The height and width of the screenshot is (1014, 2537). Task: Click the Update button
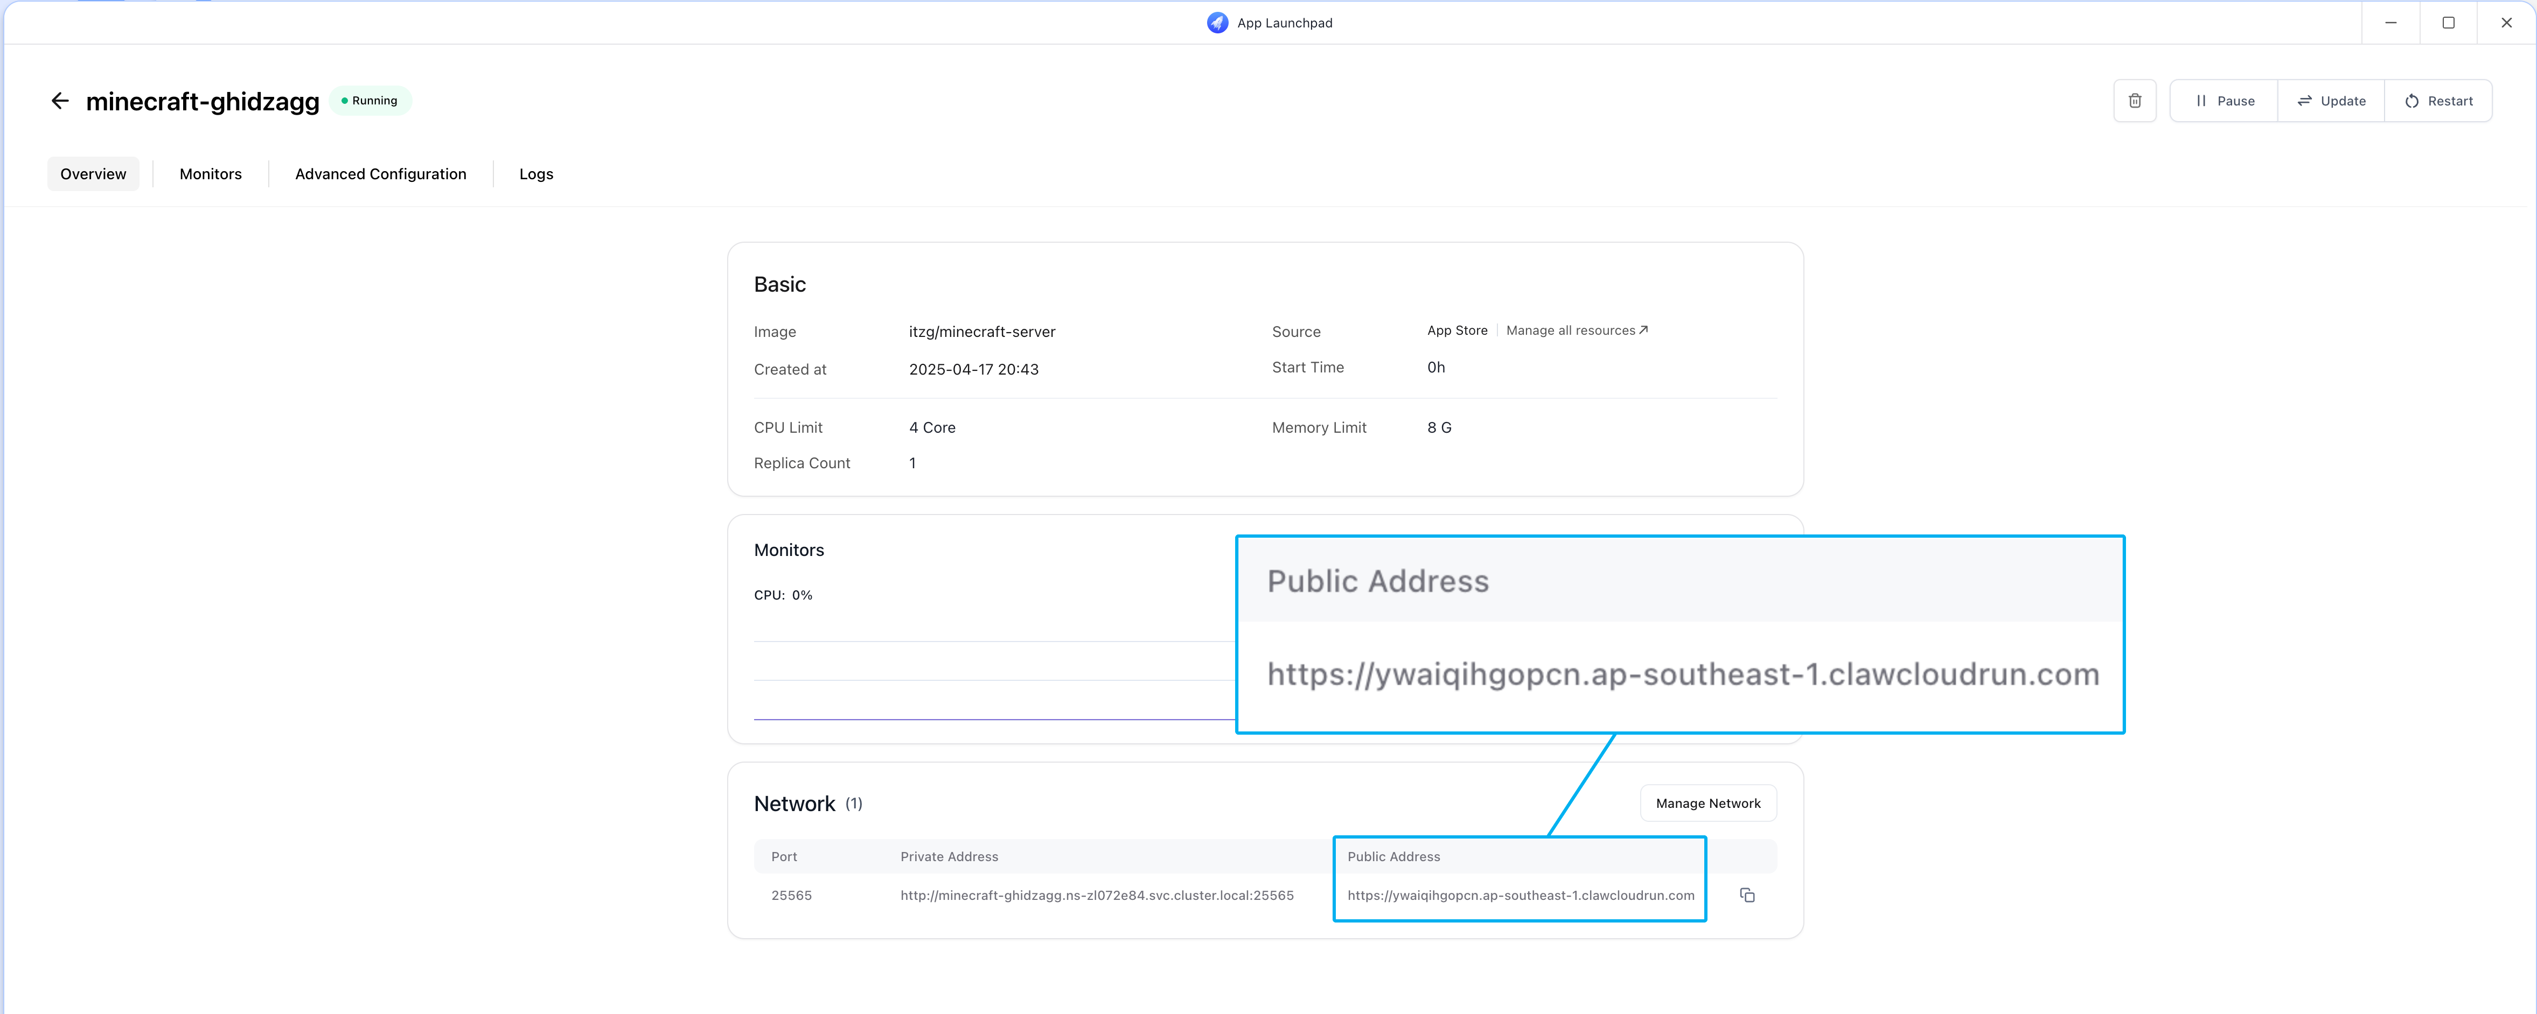pyautogui.click(x=2331, y=101)
